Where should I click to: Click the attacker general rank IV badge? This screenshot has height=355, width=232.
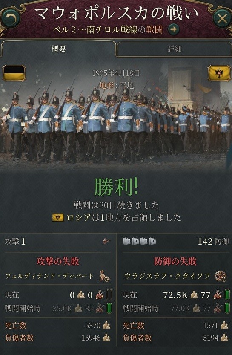point(104,276)
